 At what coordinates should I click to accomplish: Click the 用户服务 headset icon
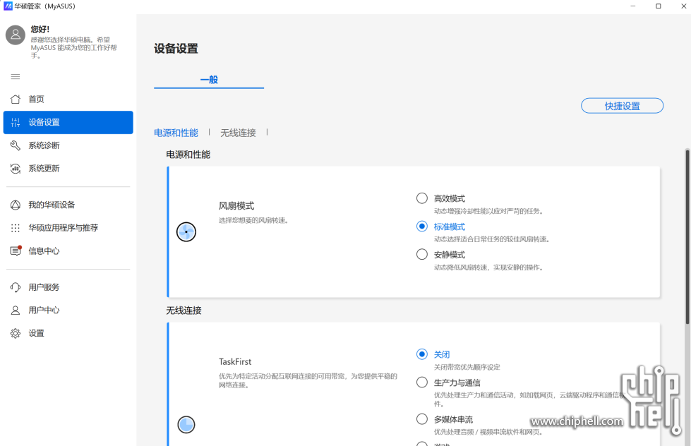[16, 287]
